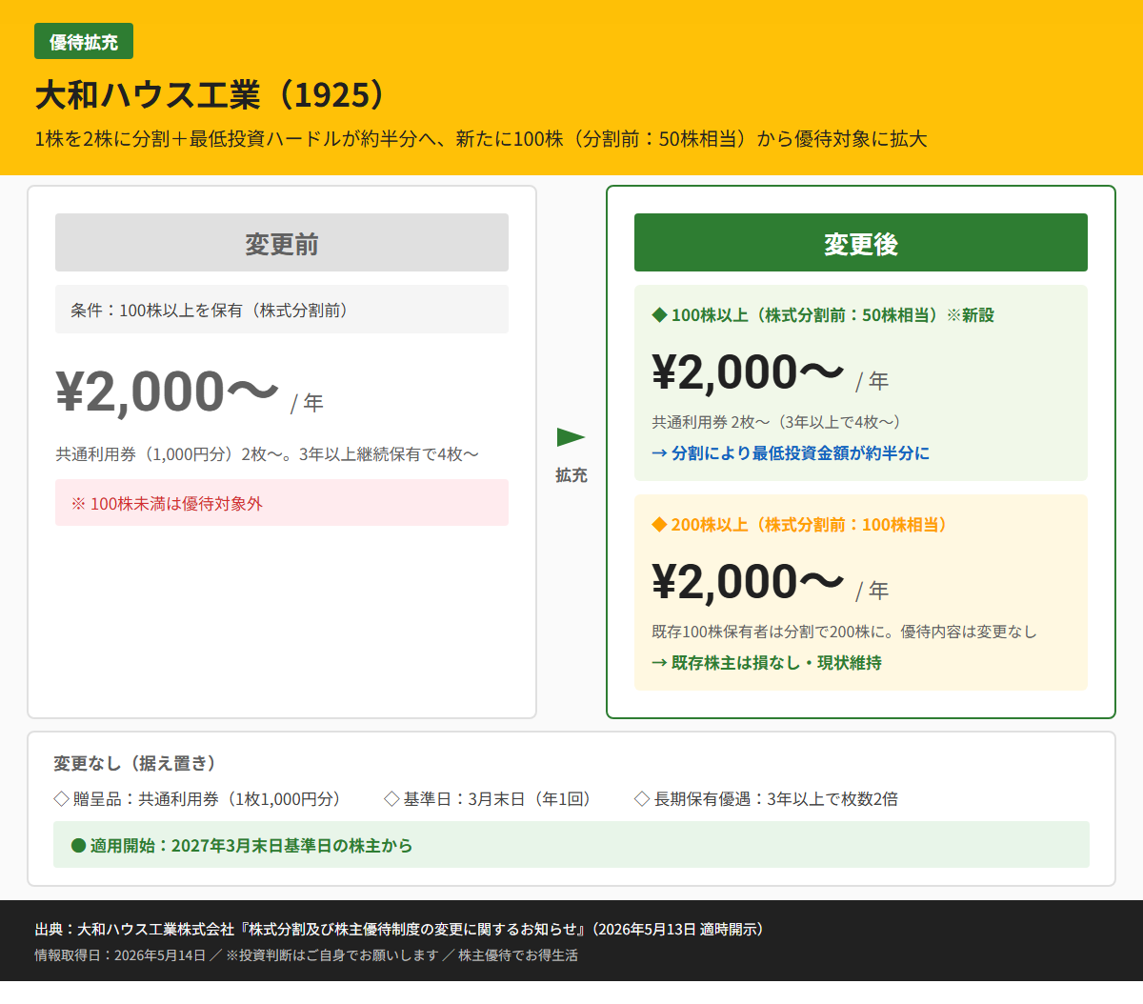
Task: Click the link → 分割により最低投資金額が約半分に
Action: [x=791, y=453]
